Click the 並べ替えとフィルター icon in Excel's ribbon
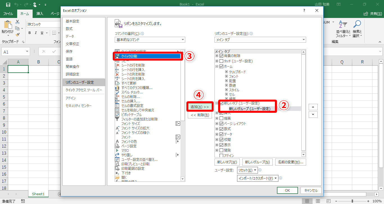384x204 pixels. (x=343, y=25)
